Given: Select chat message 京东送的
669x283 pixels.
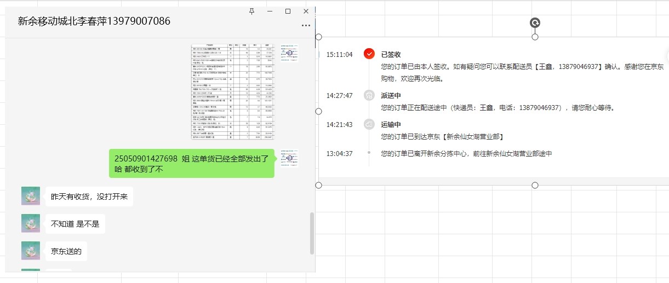Looking at the screenshot, I should 66,251.
